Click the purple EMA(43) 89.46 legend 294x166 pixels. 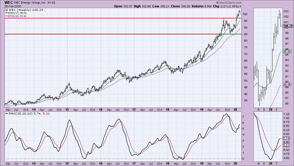pyautogui.click(x=16, y=16)
